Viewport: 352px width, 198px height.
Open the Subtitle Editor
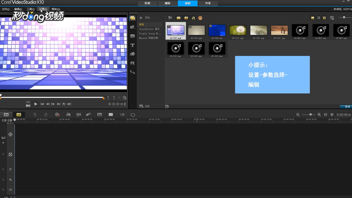tap(99, 115)
